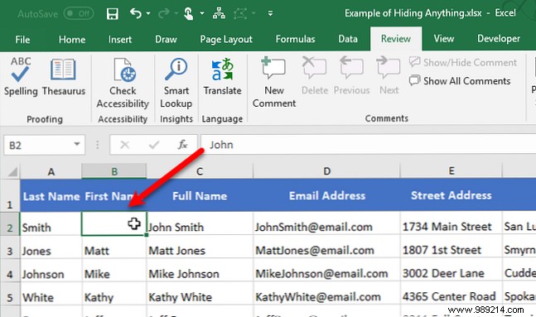Image resolution: width=536 pixels, height=317 pixels.
Task: Open the Touch/Mouse Mode dropdown arrow
Action: pos(202,14)
